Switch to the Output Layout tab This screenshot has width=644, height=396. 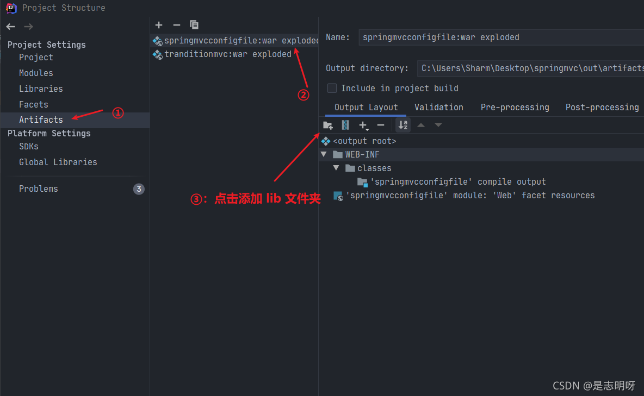[366, 108]
